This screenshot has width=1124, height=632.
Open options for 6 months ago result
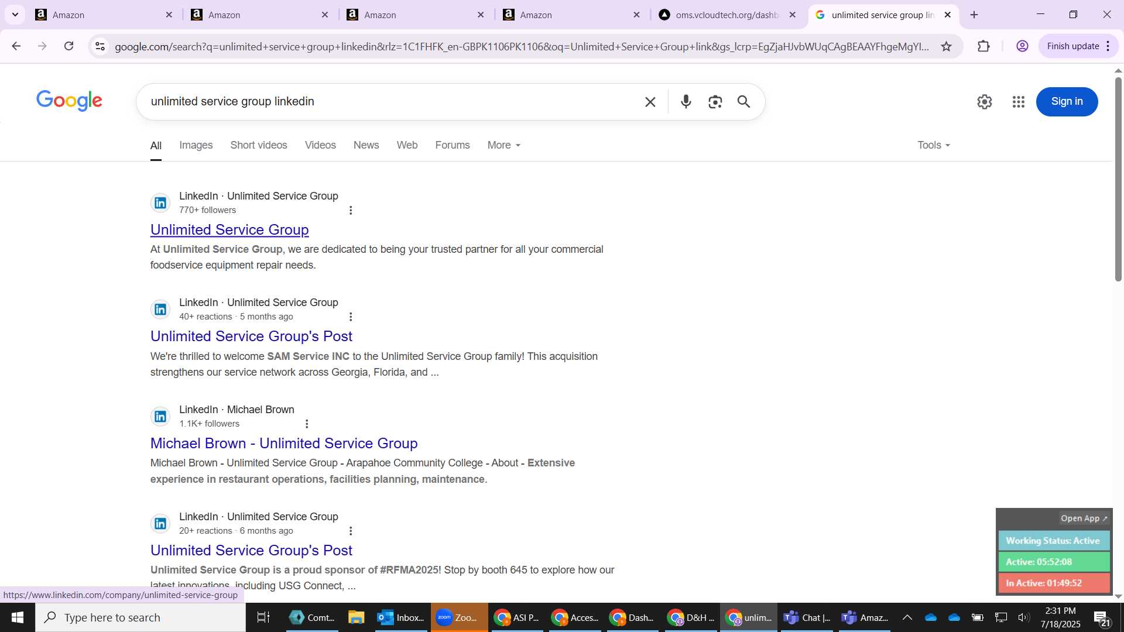(x=351, y=531)
